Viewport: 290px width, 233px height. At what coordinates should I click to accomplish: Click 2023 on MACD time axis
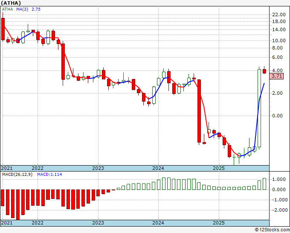[x=98, y=223]
